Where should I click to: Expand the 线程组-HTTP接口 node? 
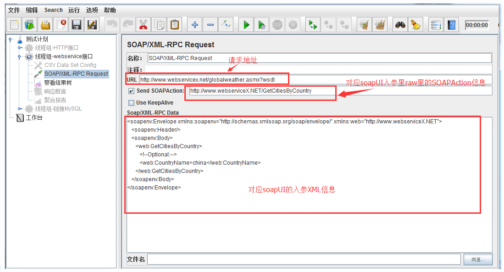coord(20,48)
